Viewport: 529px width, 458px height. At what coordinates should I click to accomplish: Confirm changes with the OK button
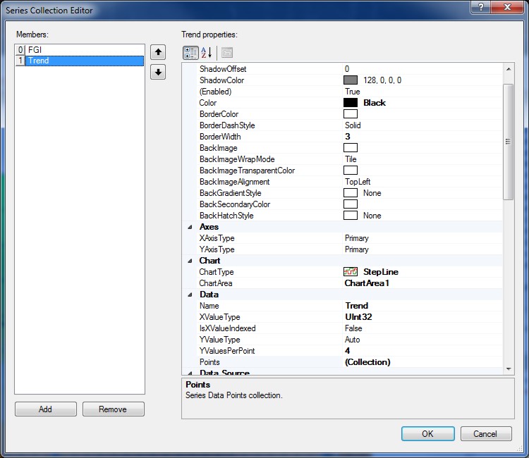(x=427, y=433)
